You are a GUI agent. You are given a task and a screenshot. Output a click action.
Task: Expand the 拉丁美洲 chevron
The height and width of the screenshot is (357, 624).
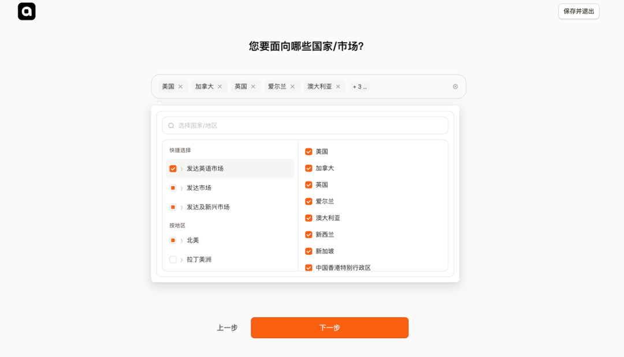pyautogui.click(x=181, y=259)
